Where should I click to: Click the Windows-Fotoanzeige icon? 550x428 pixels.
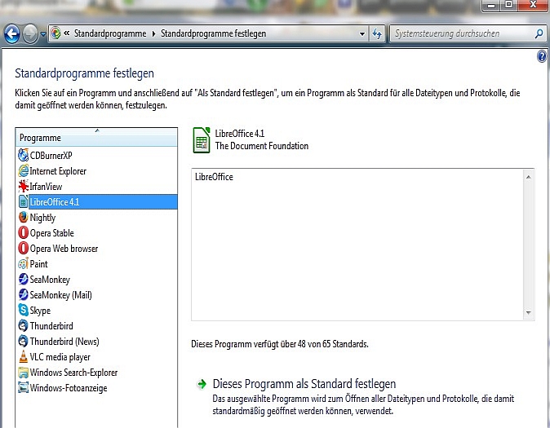click(23, 387)
